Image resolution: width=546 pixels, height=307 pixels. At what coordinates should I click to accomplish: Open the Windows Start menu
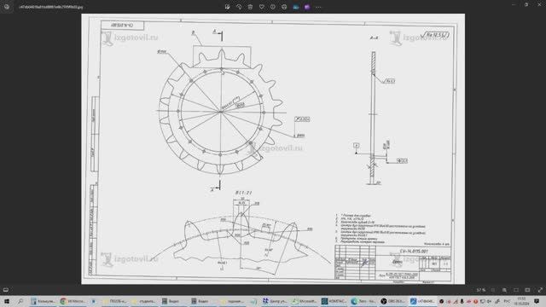coord(7,301)
